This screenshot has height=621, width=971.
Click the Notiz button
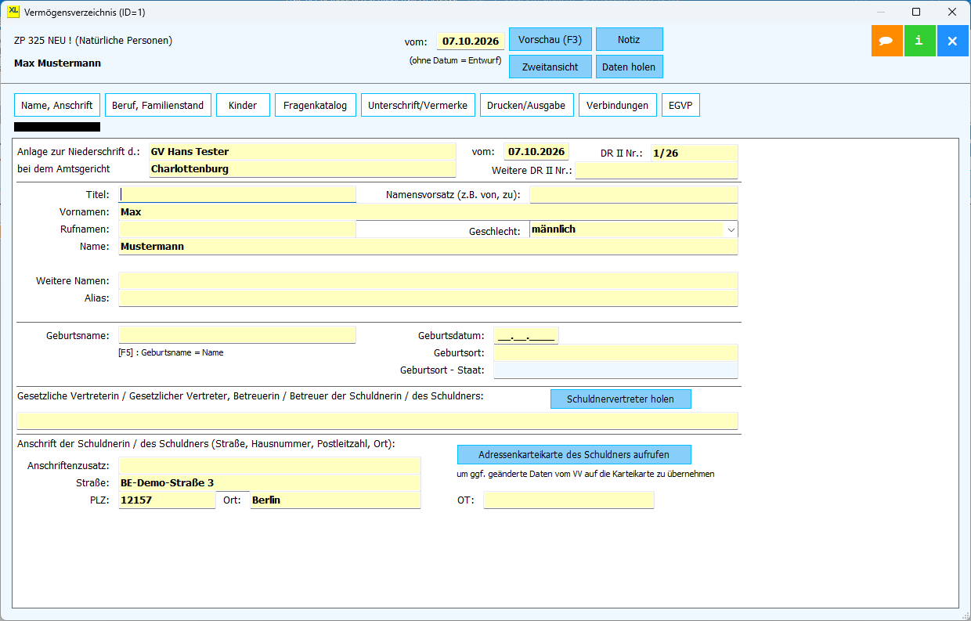(630, 39)
